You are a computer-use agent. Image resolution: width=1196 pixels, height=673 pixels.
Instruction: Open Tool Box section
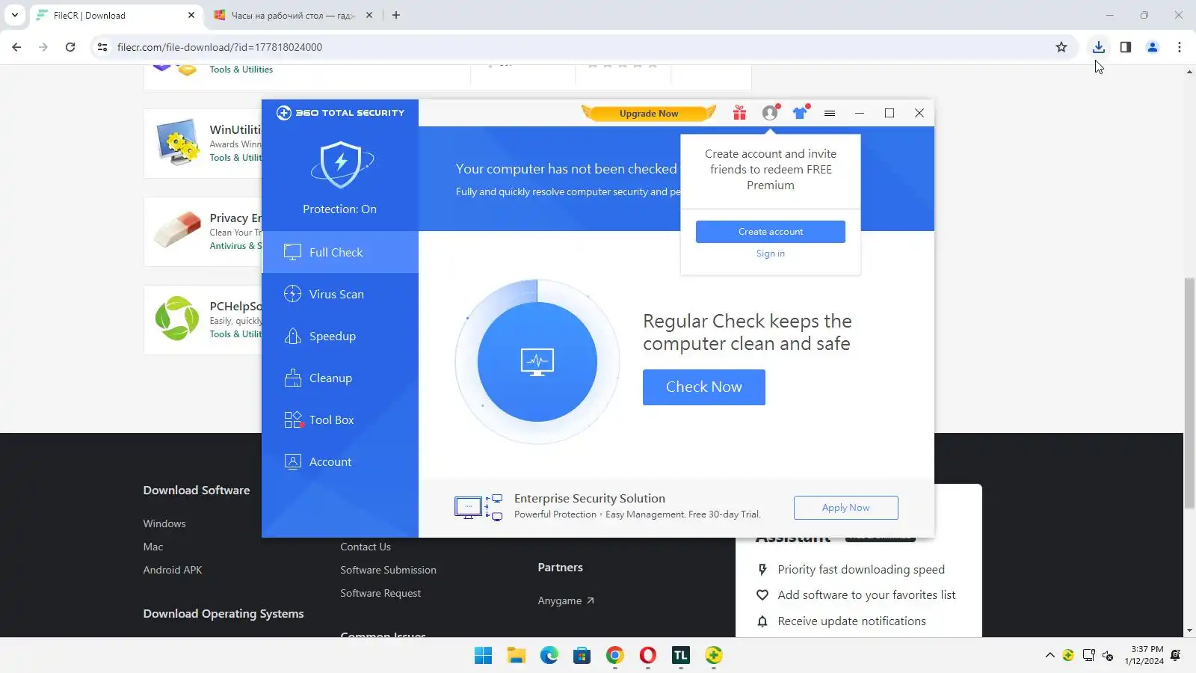coord(340,420)
